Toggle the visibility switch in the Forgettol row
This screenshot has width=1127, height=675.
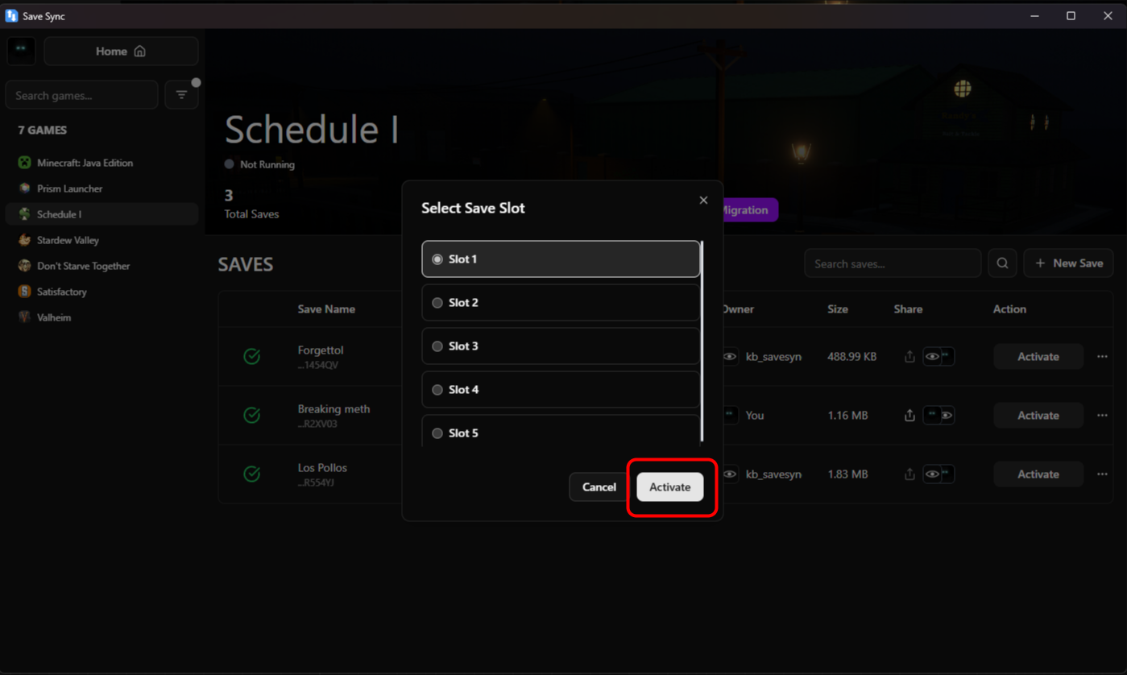tap(939, 356)
